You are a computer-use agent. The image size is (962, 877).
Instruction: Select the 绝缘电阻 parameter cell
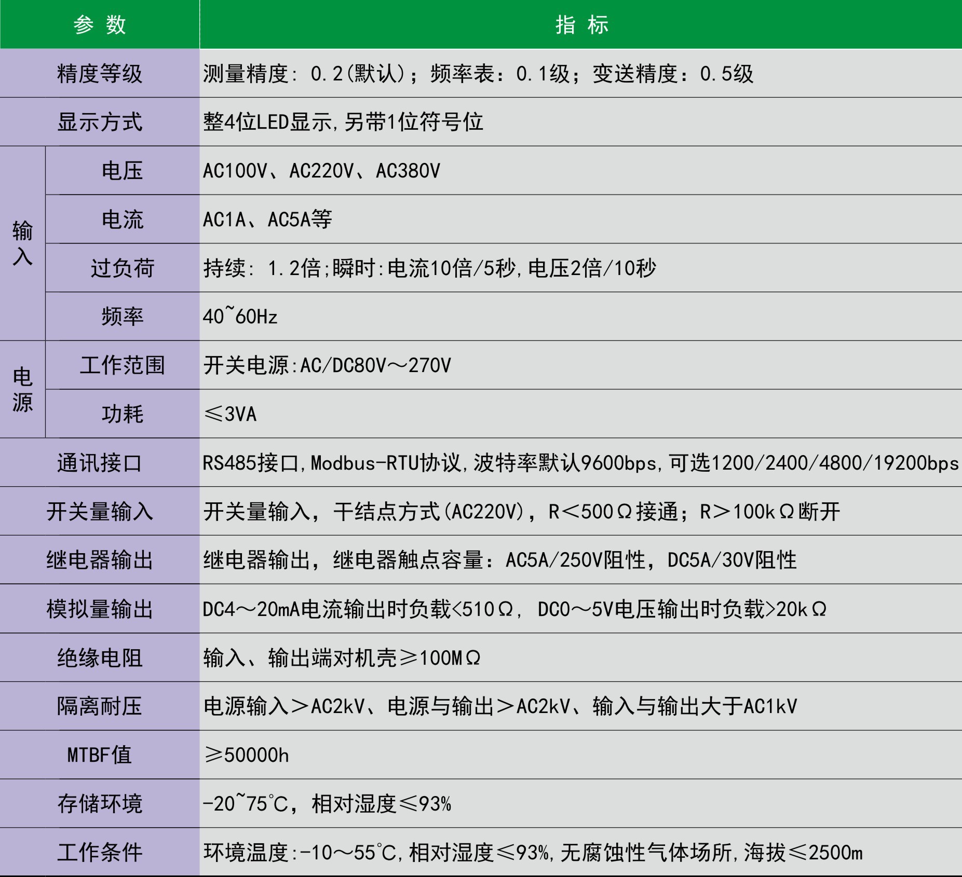click(x=100, y=657)
